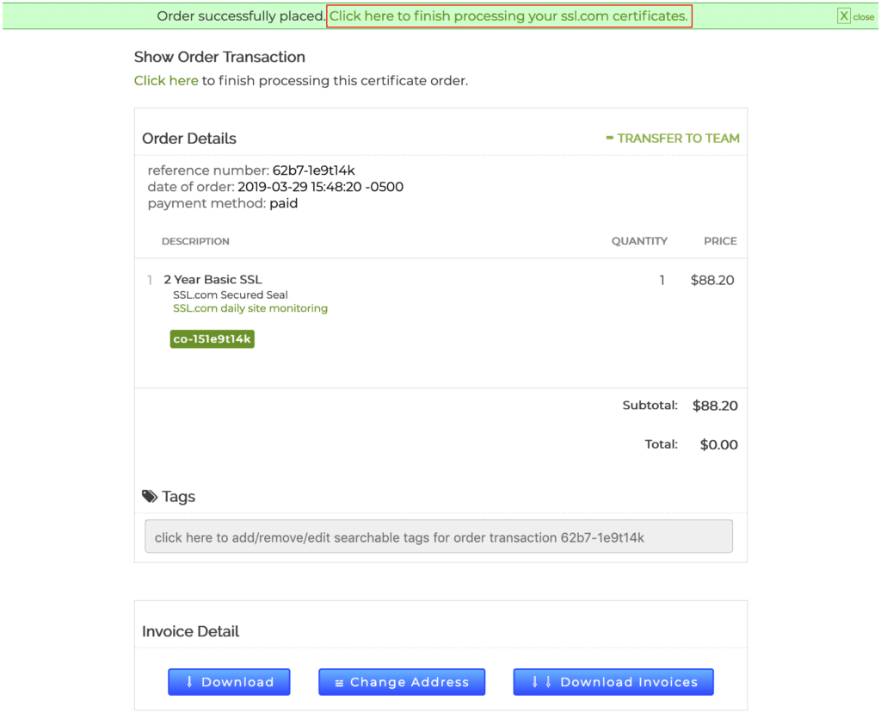Click the 'close' text in the notification banner
Screen dimensions: 881x713
click(x=864, y=17)
